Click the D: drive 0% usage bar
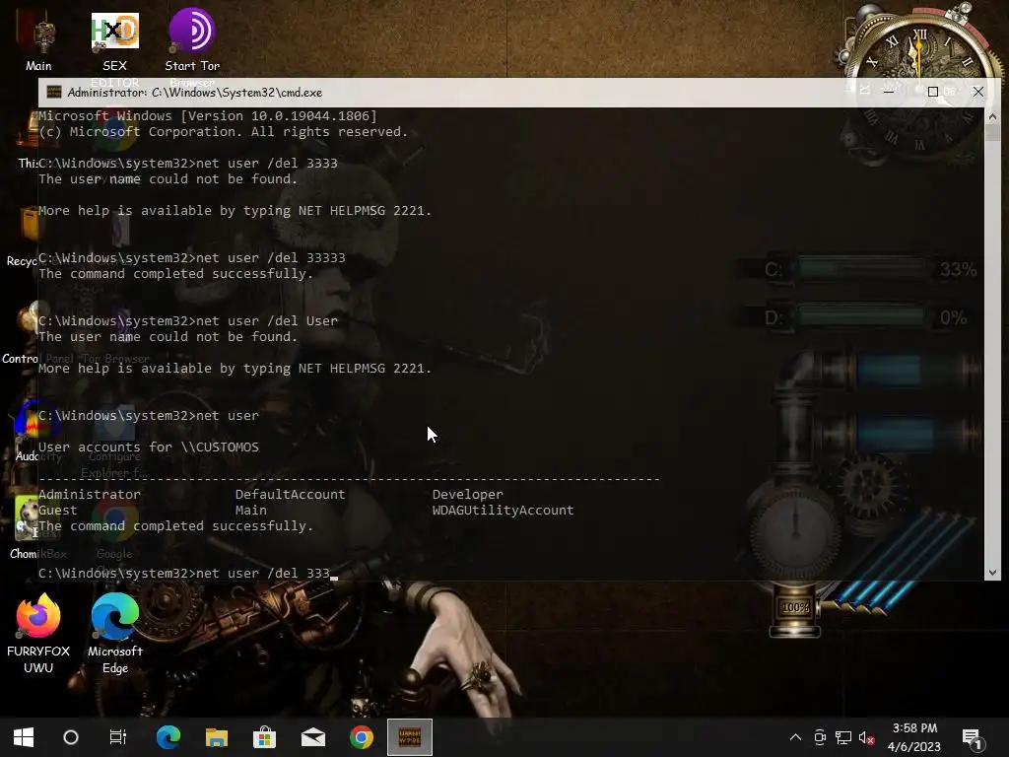Screen dimensions: 1009x757 pyautogui.click(x=861, y=317)
